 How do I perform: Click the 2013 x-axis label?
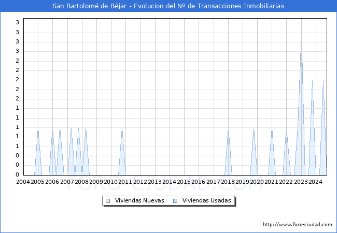(155, 182)
